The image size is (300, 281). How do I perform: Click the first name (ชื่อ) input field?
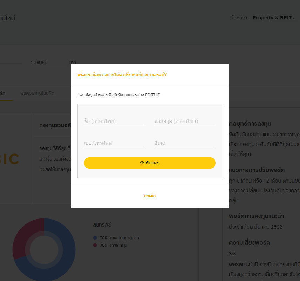(114, 122)
